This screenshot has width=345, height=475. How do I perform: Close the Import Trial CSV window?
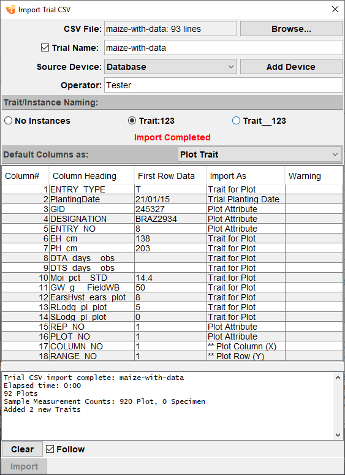tap(335, 9)
